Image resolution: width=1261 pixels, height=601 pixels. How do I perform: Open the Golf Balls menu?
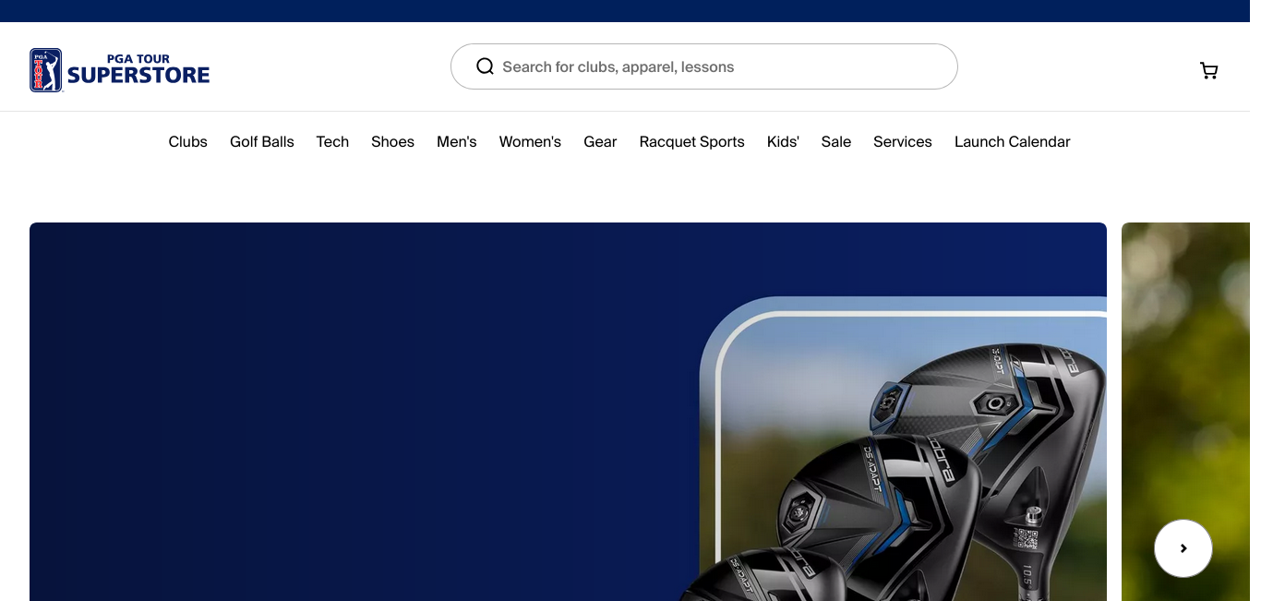point(262,141)
